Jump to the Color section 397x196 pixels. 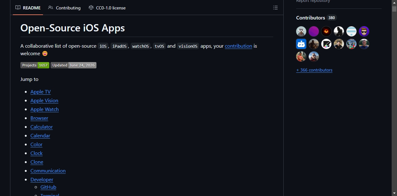(36, 145)
